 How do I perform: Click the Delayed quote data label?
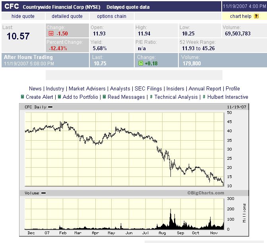point(128,7)
